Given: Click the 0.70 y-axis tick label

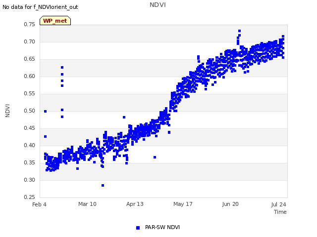Looking at the screenshot, I should tap(29, 41).
